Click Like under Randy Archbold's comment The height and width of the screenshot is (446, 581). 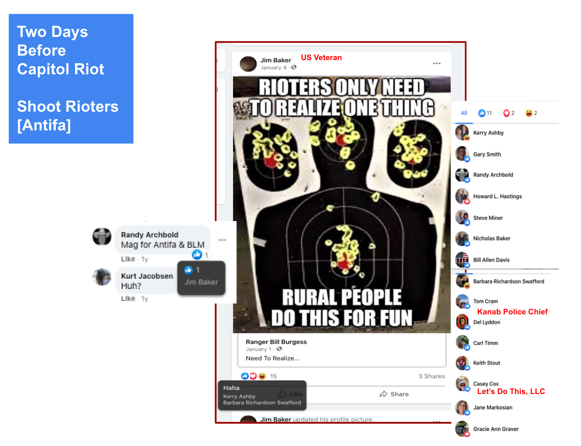(x=128, y=259)
